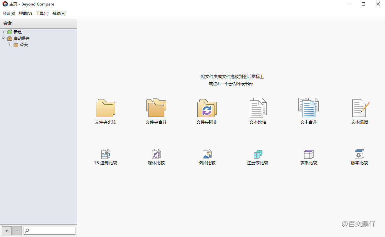Viewport: 385px width, 237px height.
Task: Open the 文件夹比较 folder compare session icon
Action: coord(105,108)
